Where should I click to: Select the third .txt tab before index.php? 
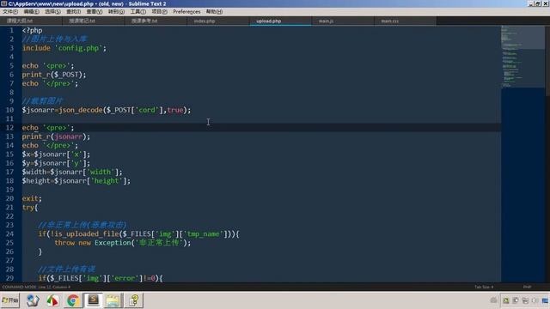coord(156,21)
